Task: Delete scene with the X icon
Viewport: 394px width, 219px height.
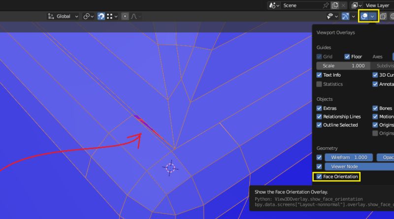Action: [x=343, y=5]
